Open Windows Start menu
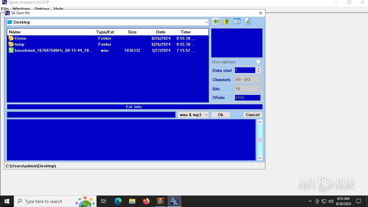 7,201
